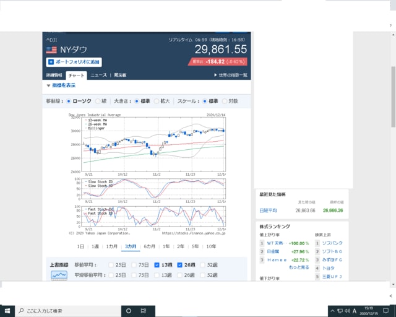
Task: Show hidden tray icons chevron
Action: [332, 311]
